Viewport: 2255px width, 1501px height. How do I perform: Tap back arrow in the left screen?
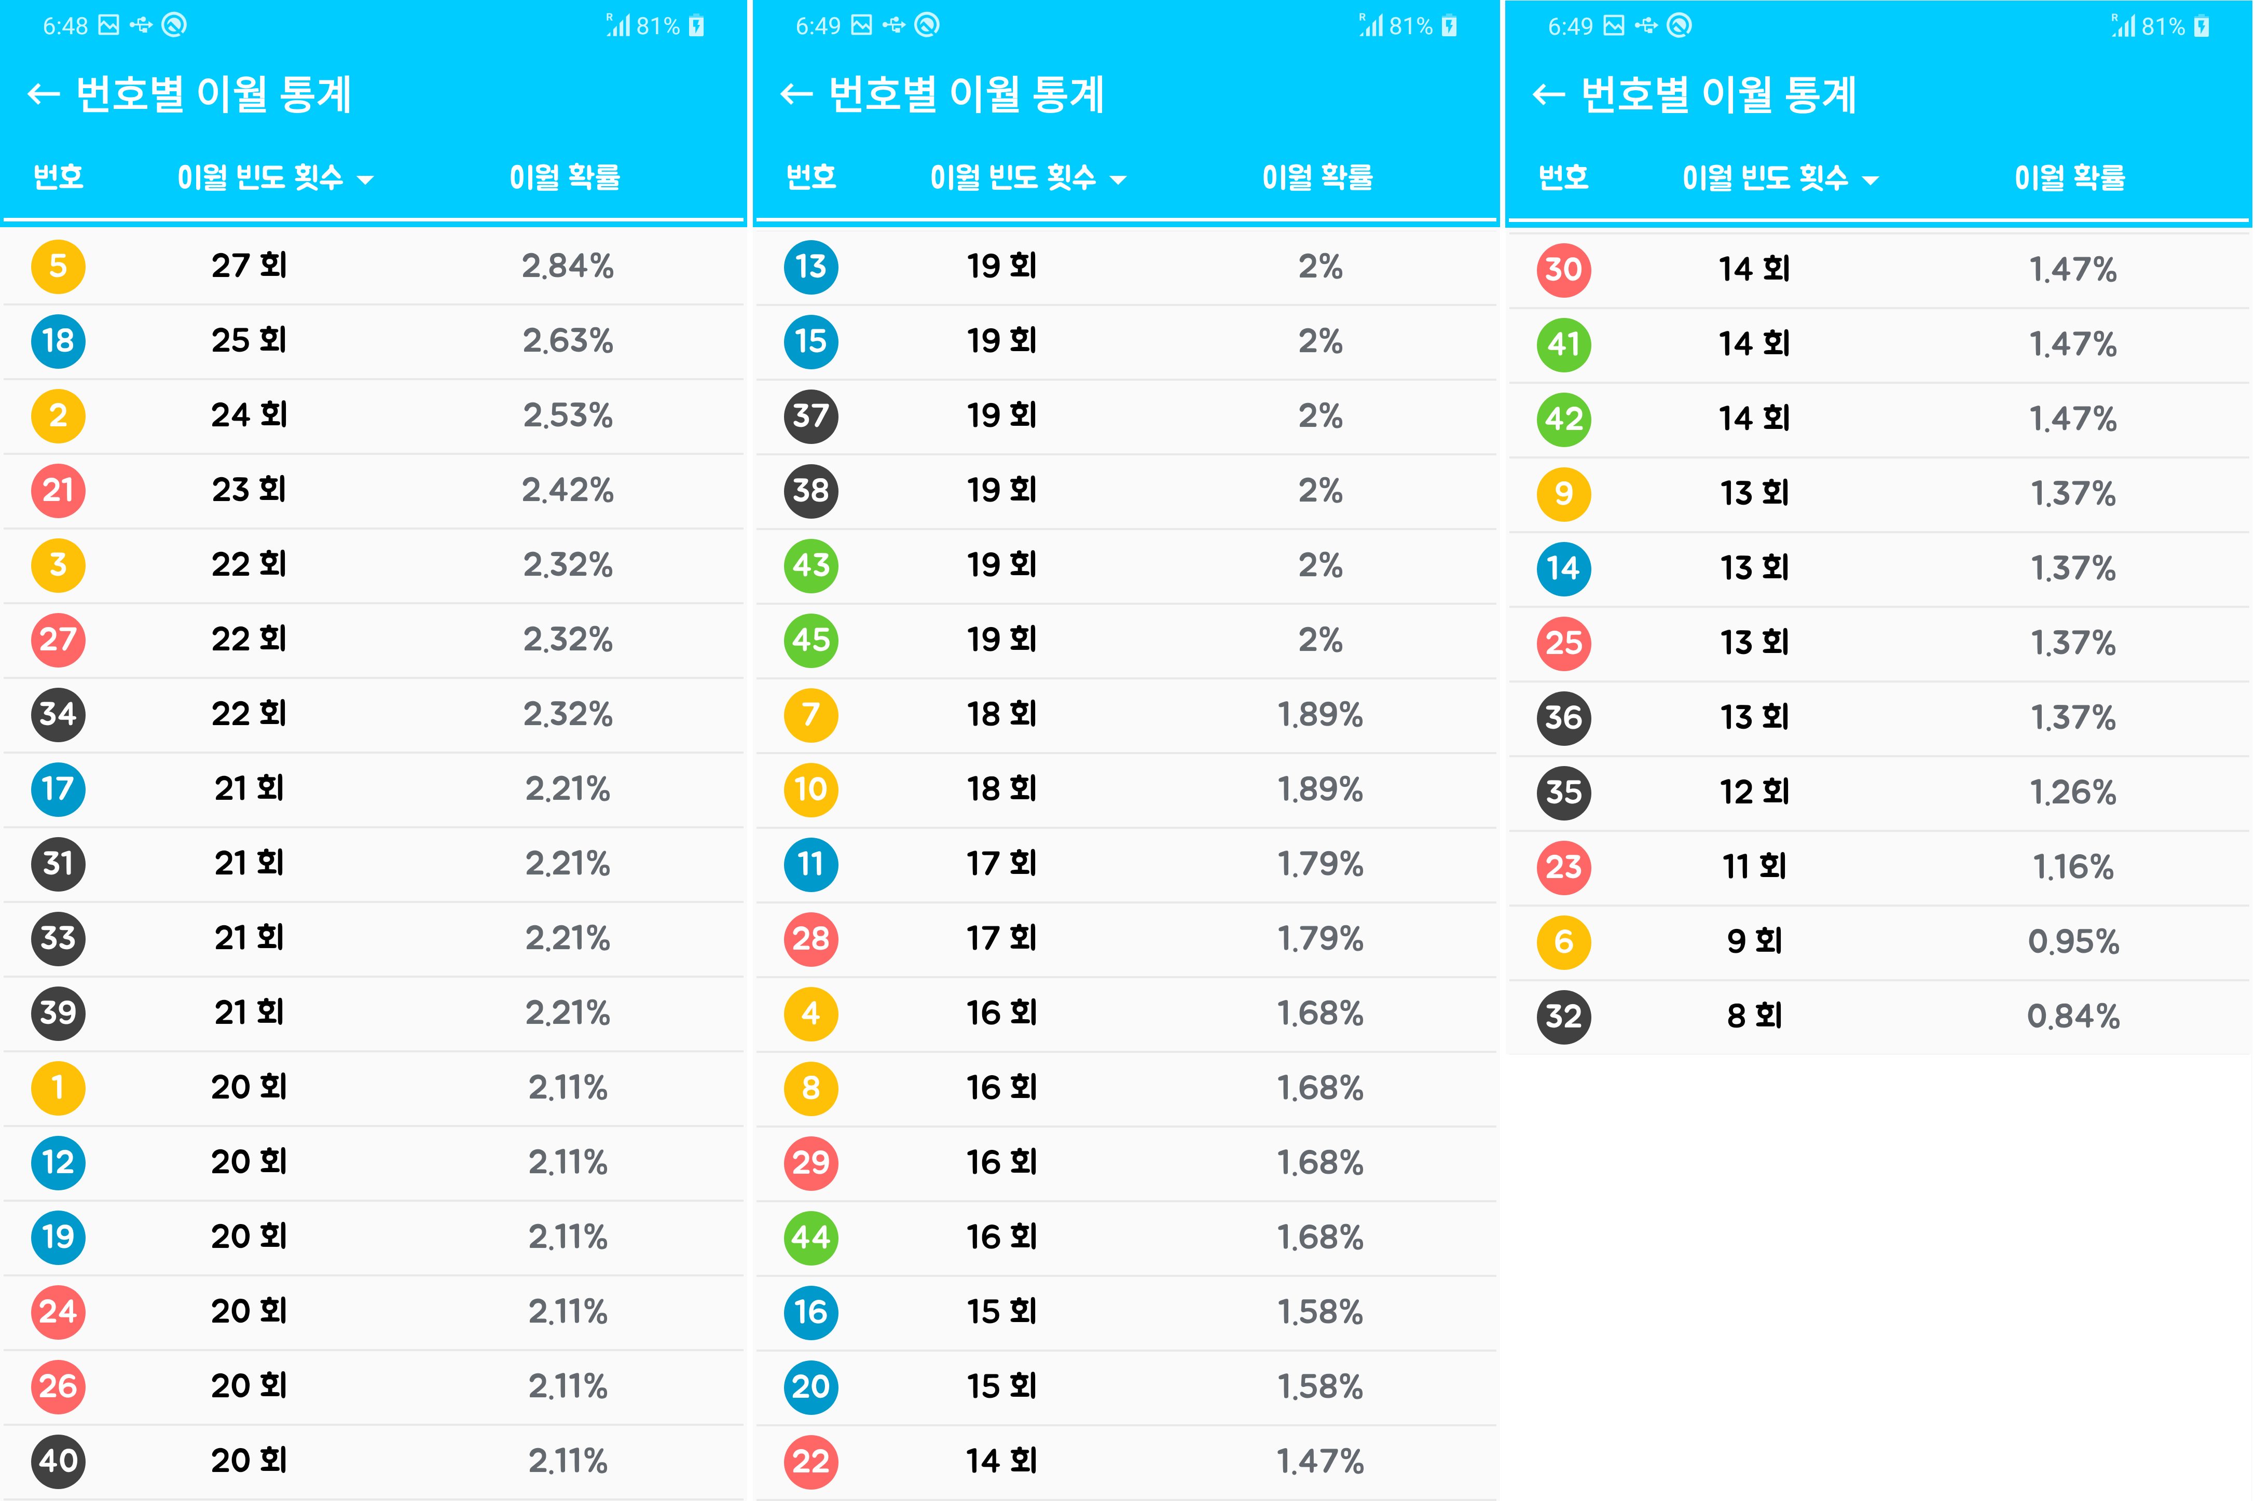tap(43, 94)
